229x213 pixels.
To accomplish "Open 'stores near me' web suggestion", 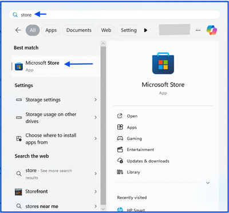I will pos(56,206).
